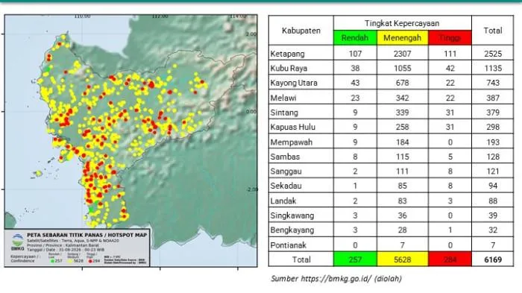Click the Ketapang row label

pyautogui.click(x=287, y=54)
